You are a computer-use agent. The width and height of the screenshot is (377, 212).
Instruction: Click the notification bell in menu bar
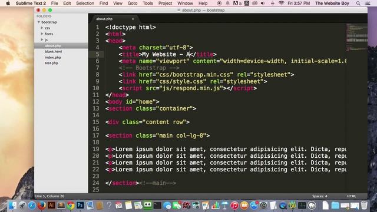[x=227, y=4]
